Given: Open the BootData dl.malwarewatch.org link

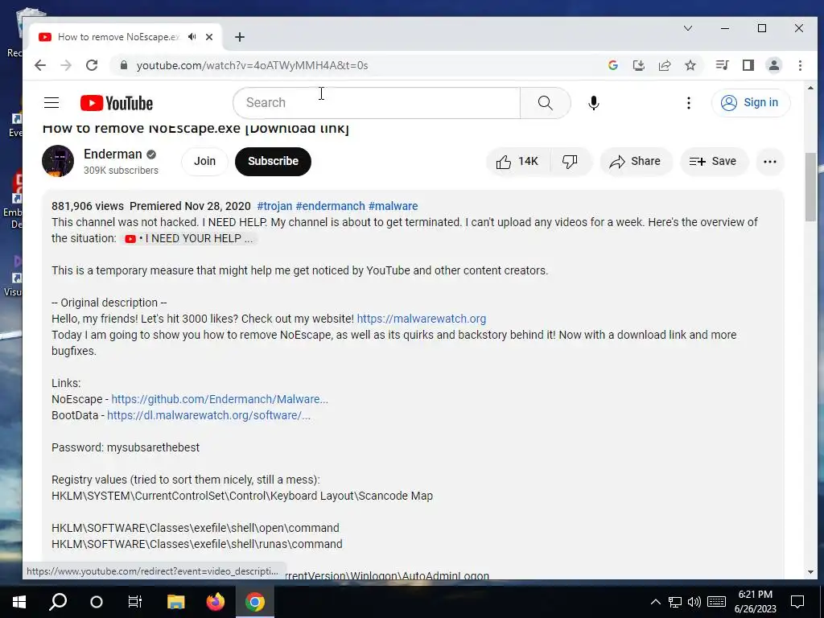Looking at the screenshot, I should pyautogui.click(x=208, y=416).
